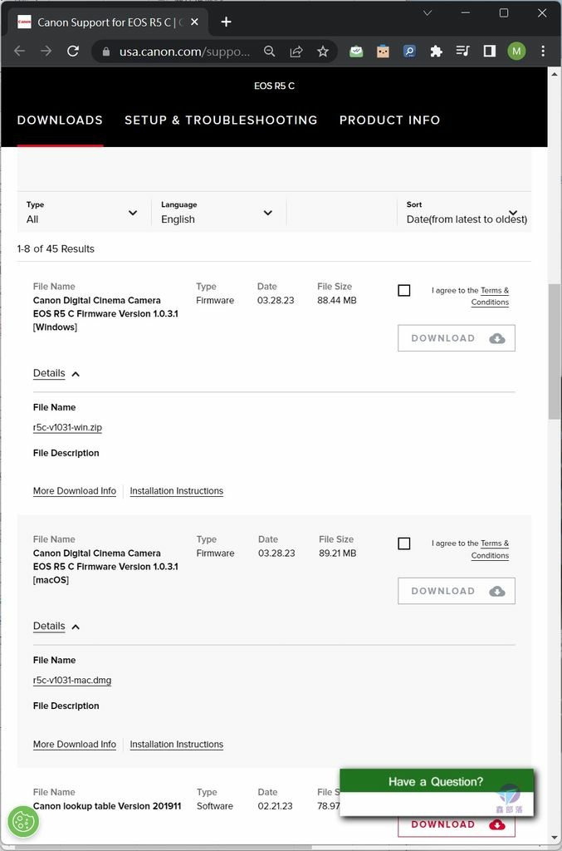Open Installation Instructions for macOS firmware
The height and width of the screenshot is (851, 562).
pyautogui.click(x=177, y=744)
